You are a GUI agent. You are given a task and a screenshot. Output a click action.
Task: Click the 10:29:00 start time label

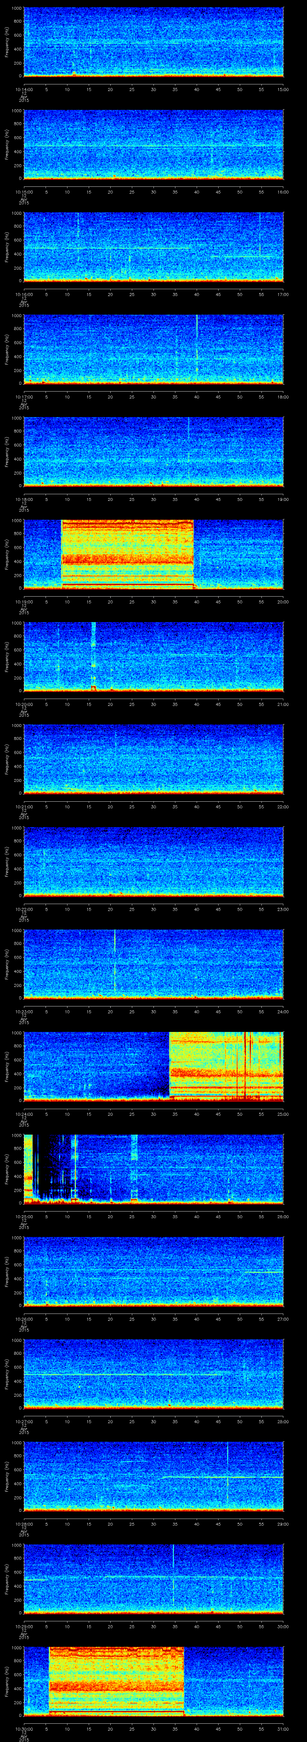tap(24, 1626)
